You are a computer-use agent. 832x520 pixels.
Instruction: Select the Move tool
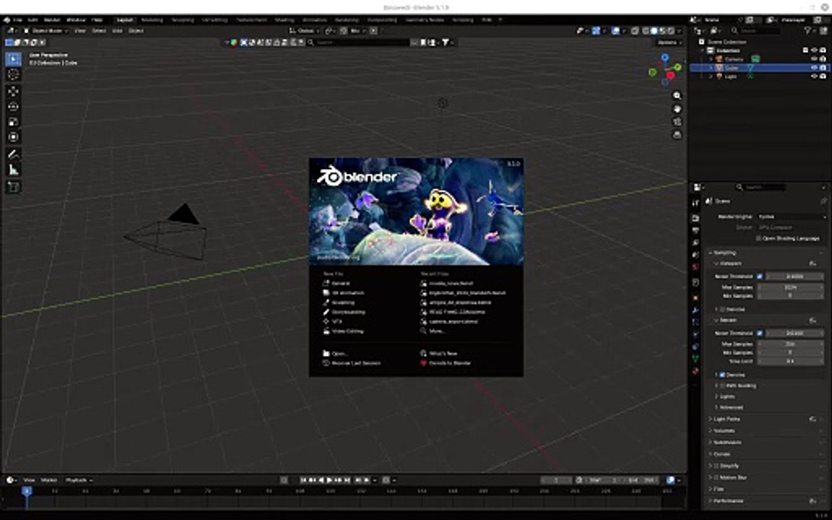(x=13, y=91)
